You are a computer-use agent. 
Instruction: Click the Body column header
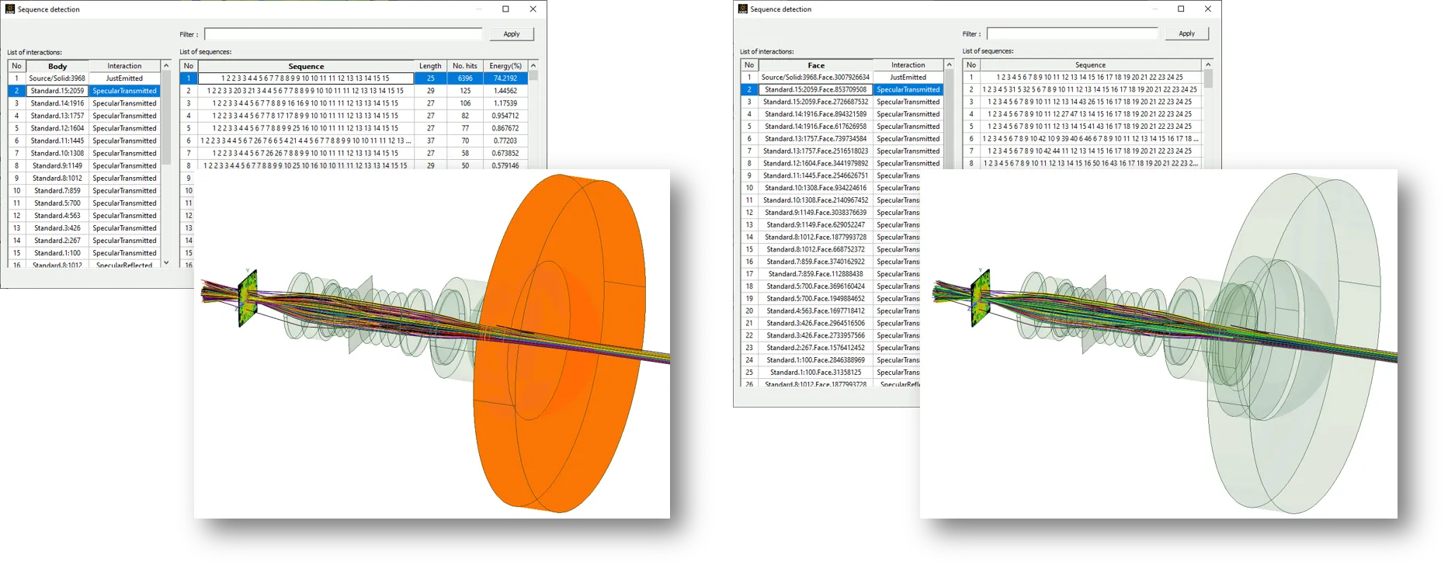57,66
